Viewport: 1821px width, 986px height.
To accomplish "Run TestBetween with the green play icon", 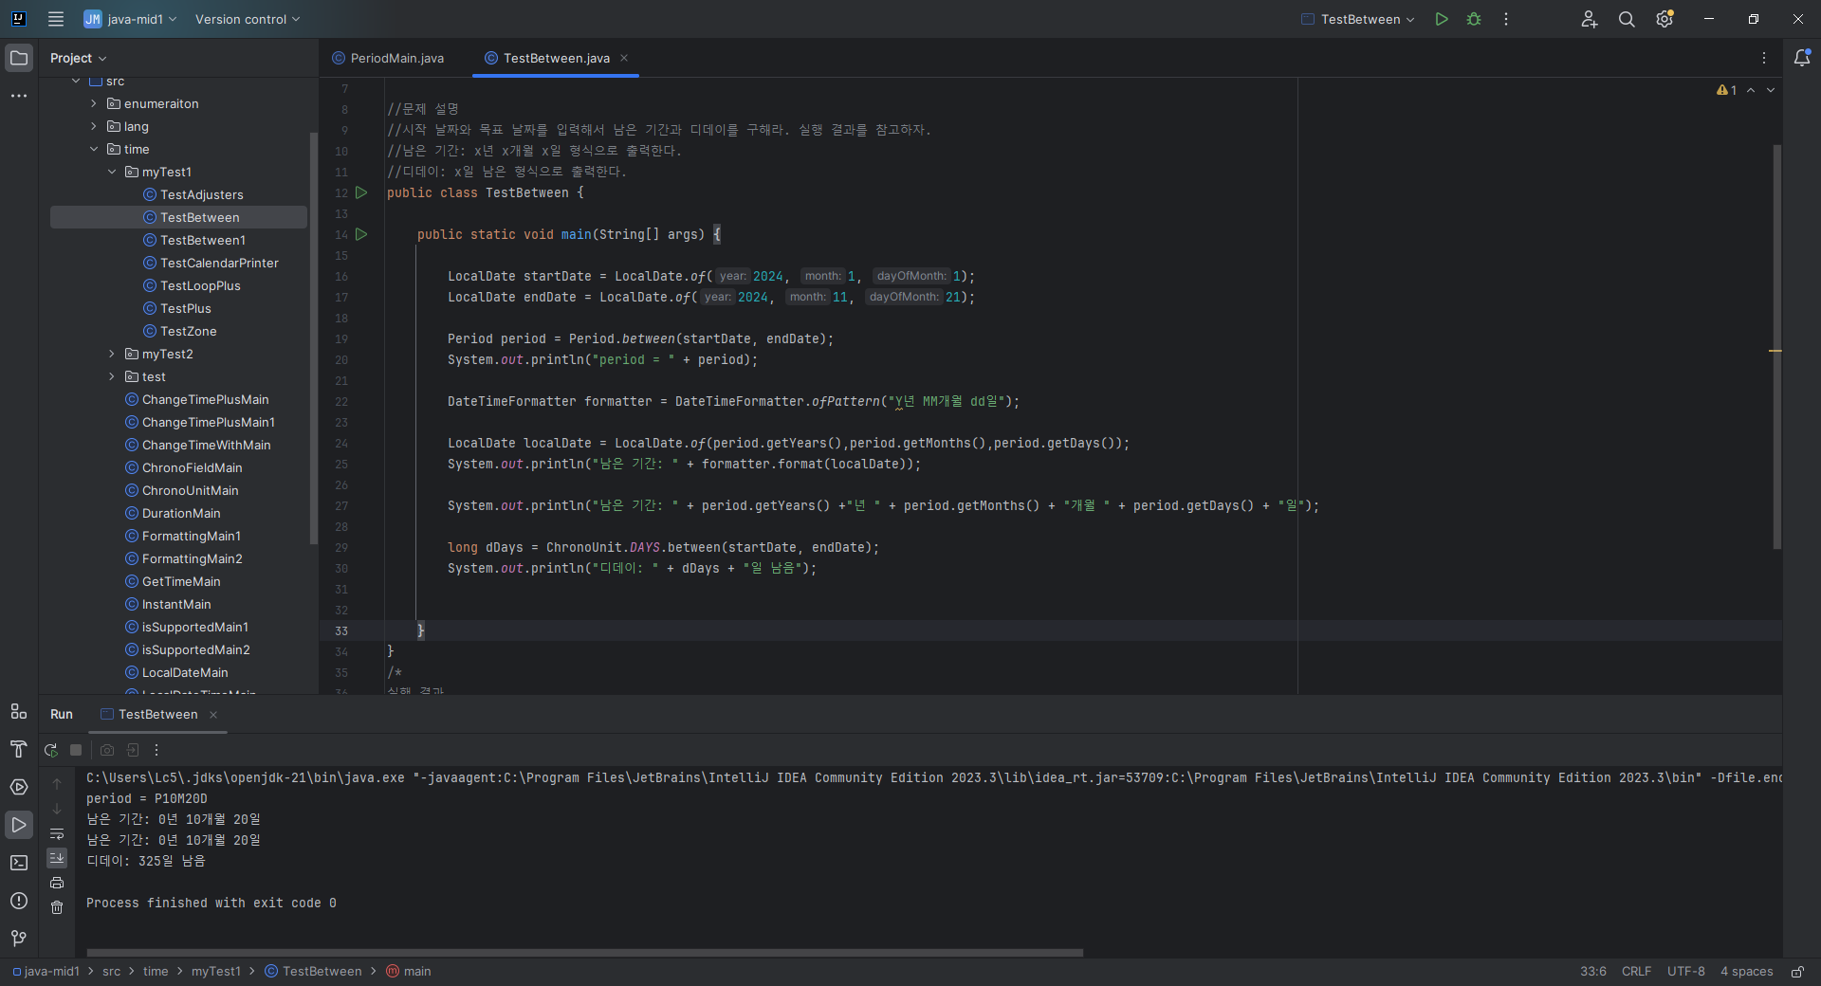I will point(1442,19).
